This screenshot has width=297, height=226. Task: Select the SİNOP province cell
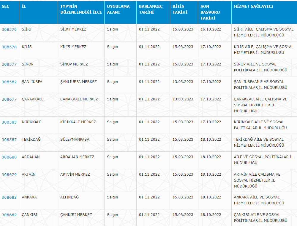coord(38,68)
